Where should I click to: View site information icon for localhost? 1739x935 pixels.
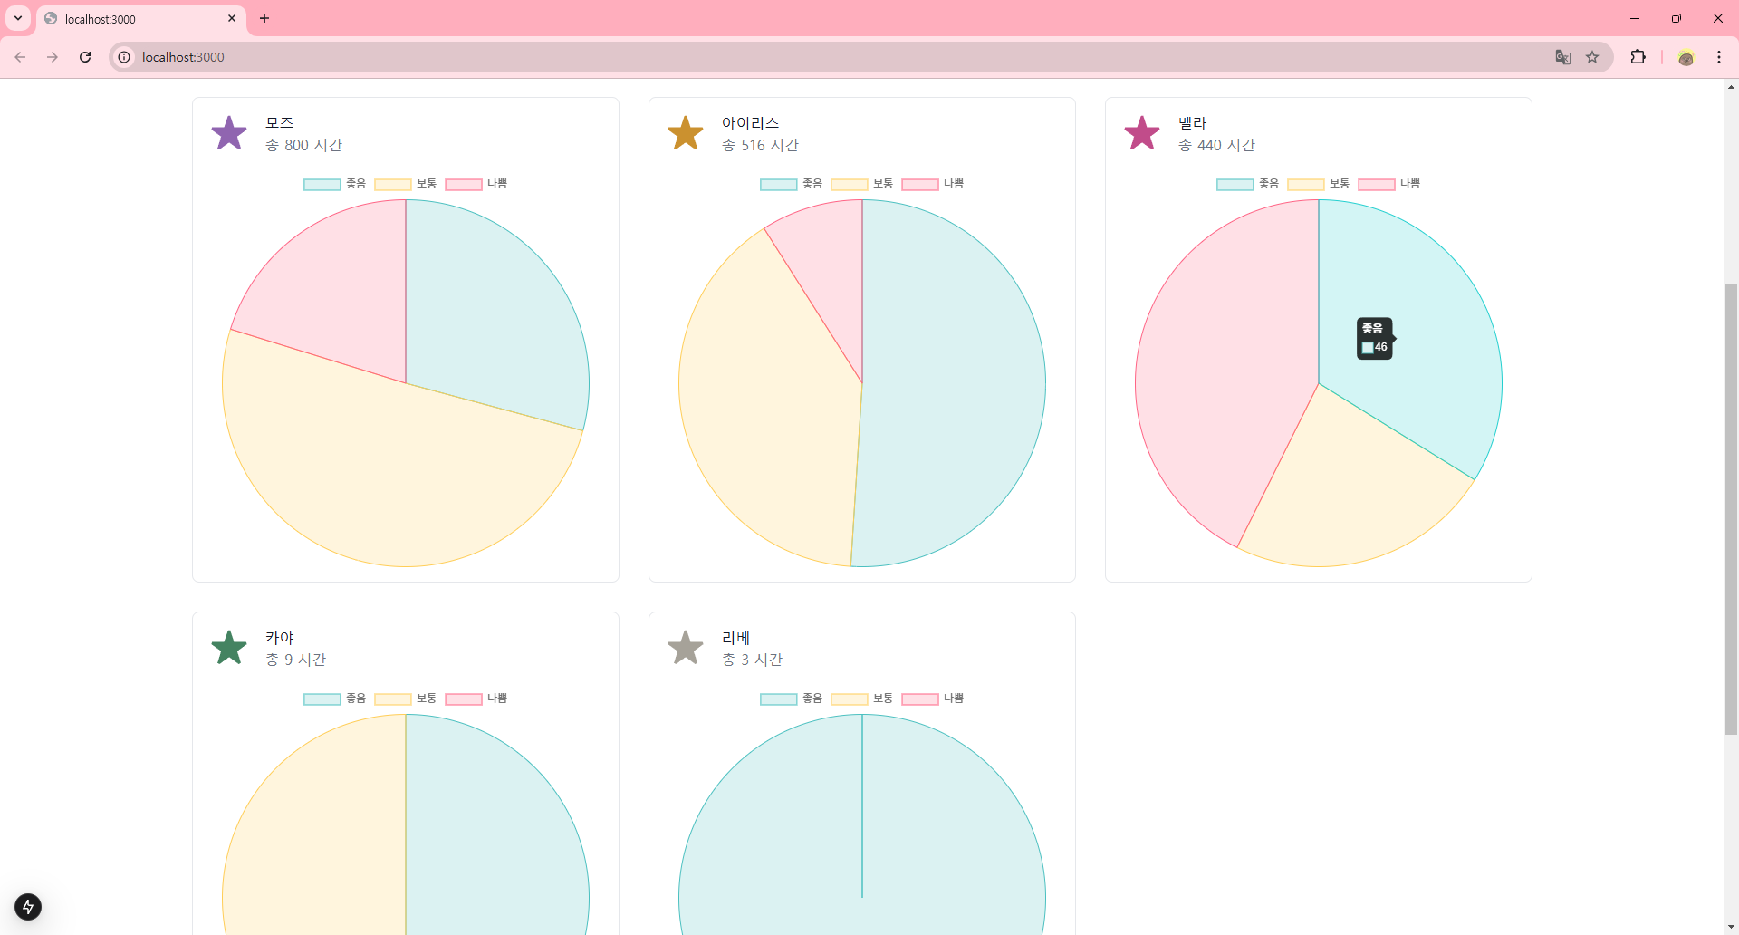(124, 57)
